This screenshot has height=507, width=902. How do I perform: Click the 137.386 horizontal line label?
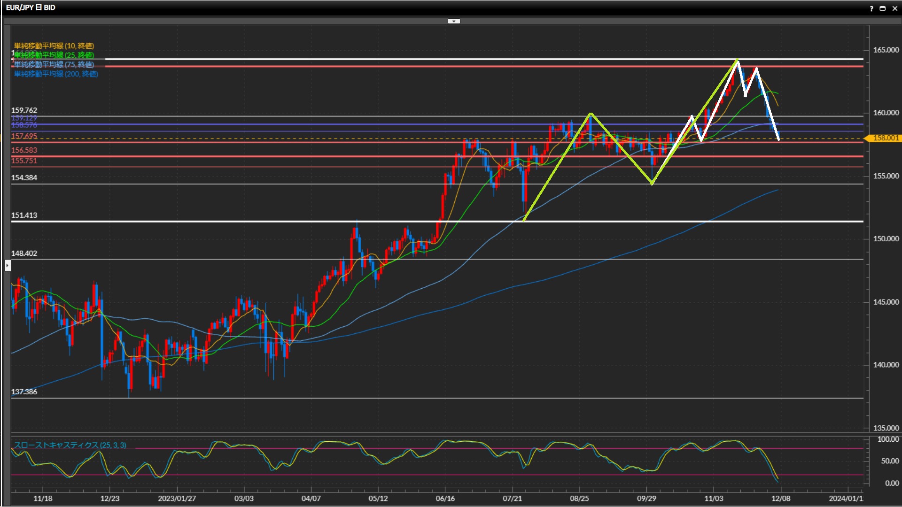point(24,392)
